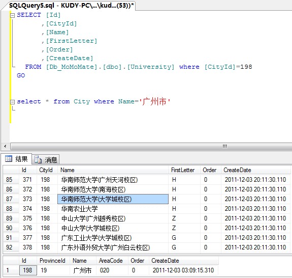Click the AreaCode column header
This screenshot has width=292, height=278.
pos(112,261)
